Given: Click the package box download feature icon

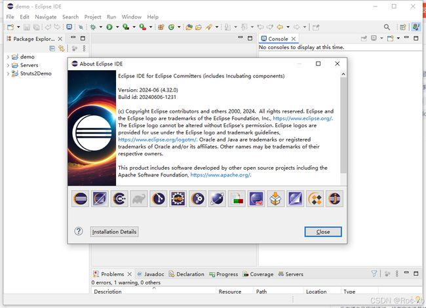Looking at the screenshot, I should [276, 199].
